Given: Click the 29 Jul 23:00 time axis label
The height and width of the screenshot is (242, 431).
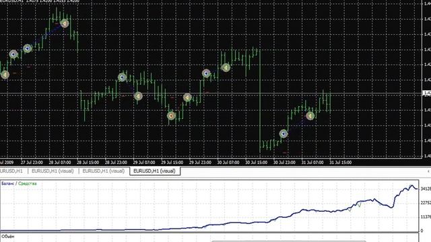Looking at the screenshot, I should 200,163.
